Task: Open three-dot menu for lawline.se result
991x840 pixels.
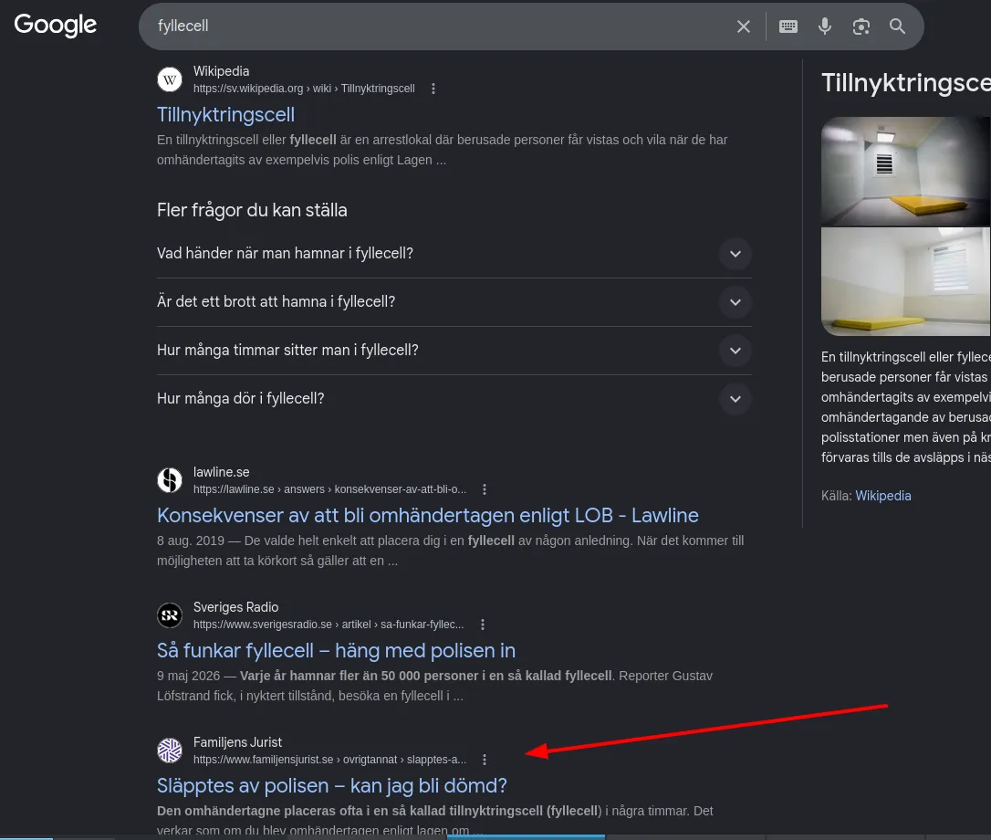Action: coord(485,489)
